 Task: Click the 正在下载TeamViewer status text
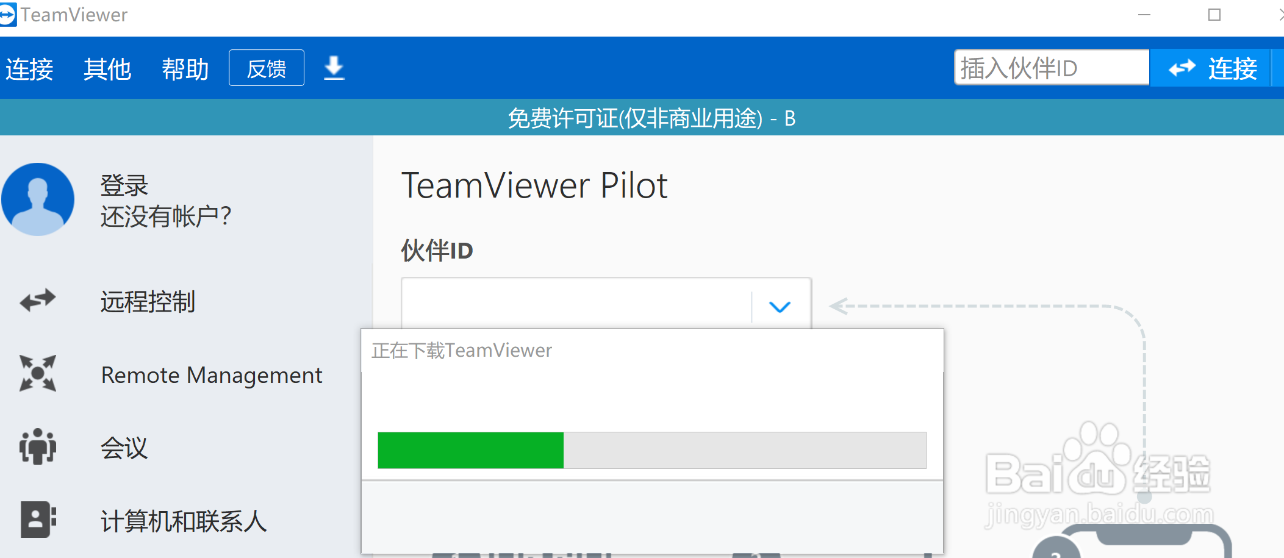[462, 351]
